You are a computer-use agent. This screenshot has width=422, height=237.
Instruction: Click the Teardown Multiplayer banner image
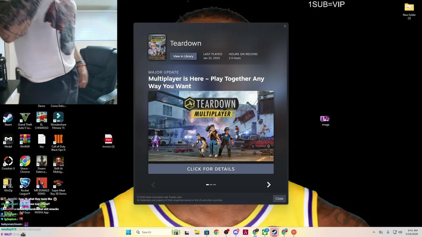point(211,126)
